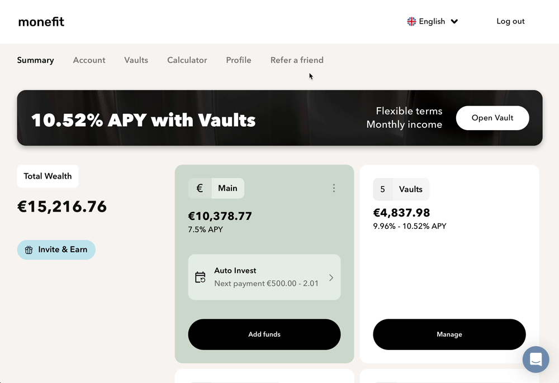Open the Refer a friend tab
This screenshot has width=559, height=383.
[x=297, y=60]
